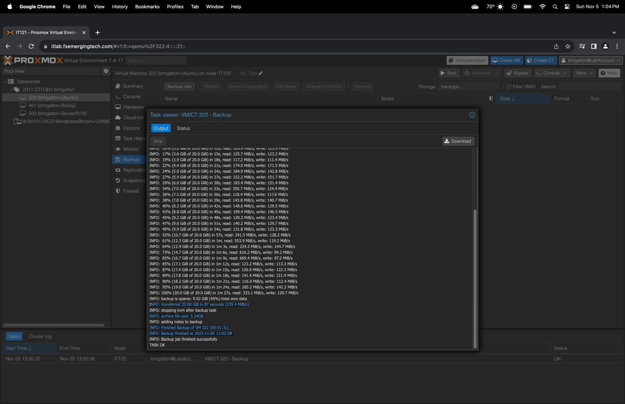This screenshot has height=404, width=625.
Task: Switch to the Status tab
Action: tap(183, 128)
